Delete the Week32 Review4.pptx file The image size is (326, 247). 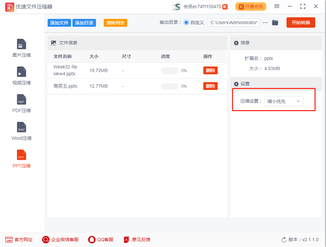click(210, 70)
